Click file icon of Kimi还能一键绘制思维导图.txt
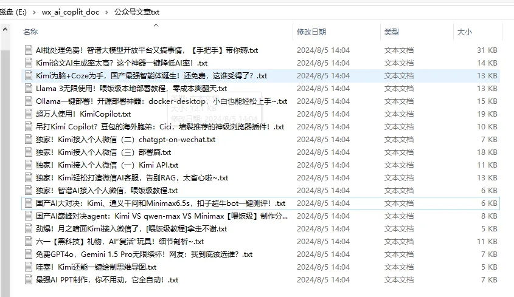Screen dimensions: 514x297 (29, 267)
